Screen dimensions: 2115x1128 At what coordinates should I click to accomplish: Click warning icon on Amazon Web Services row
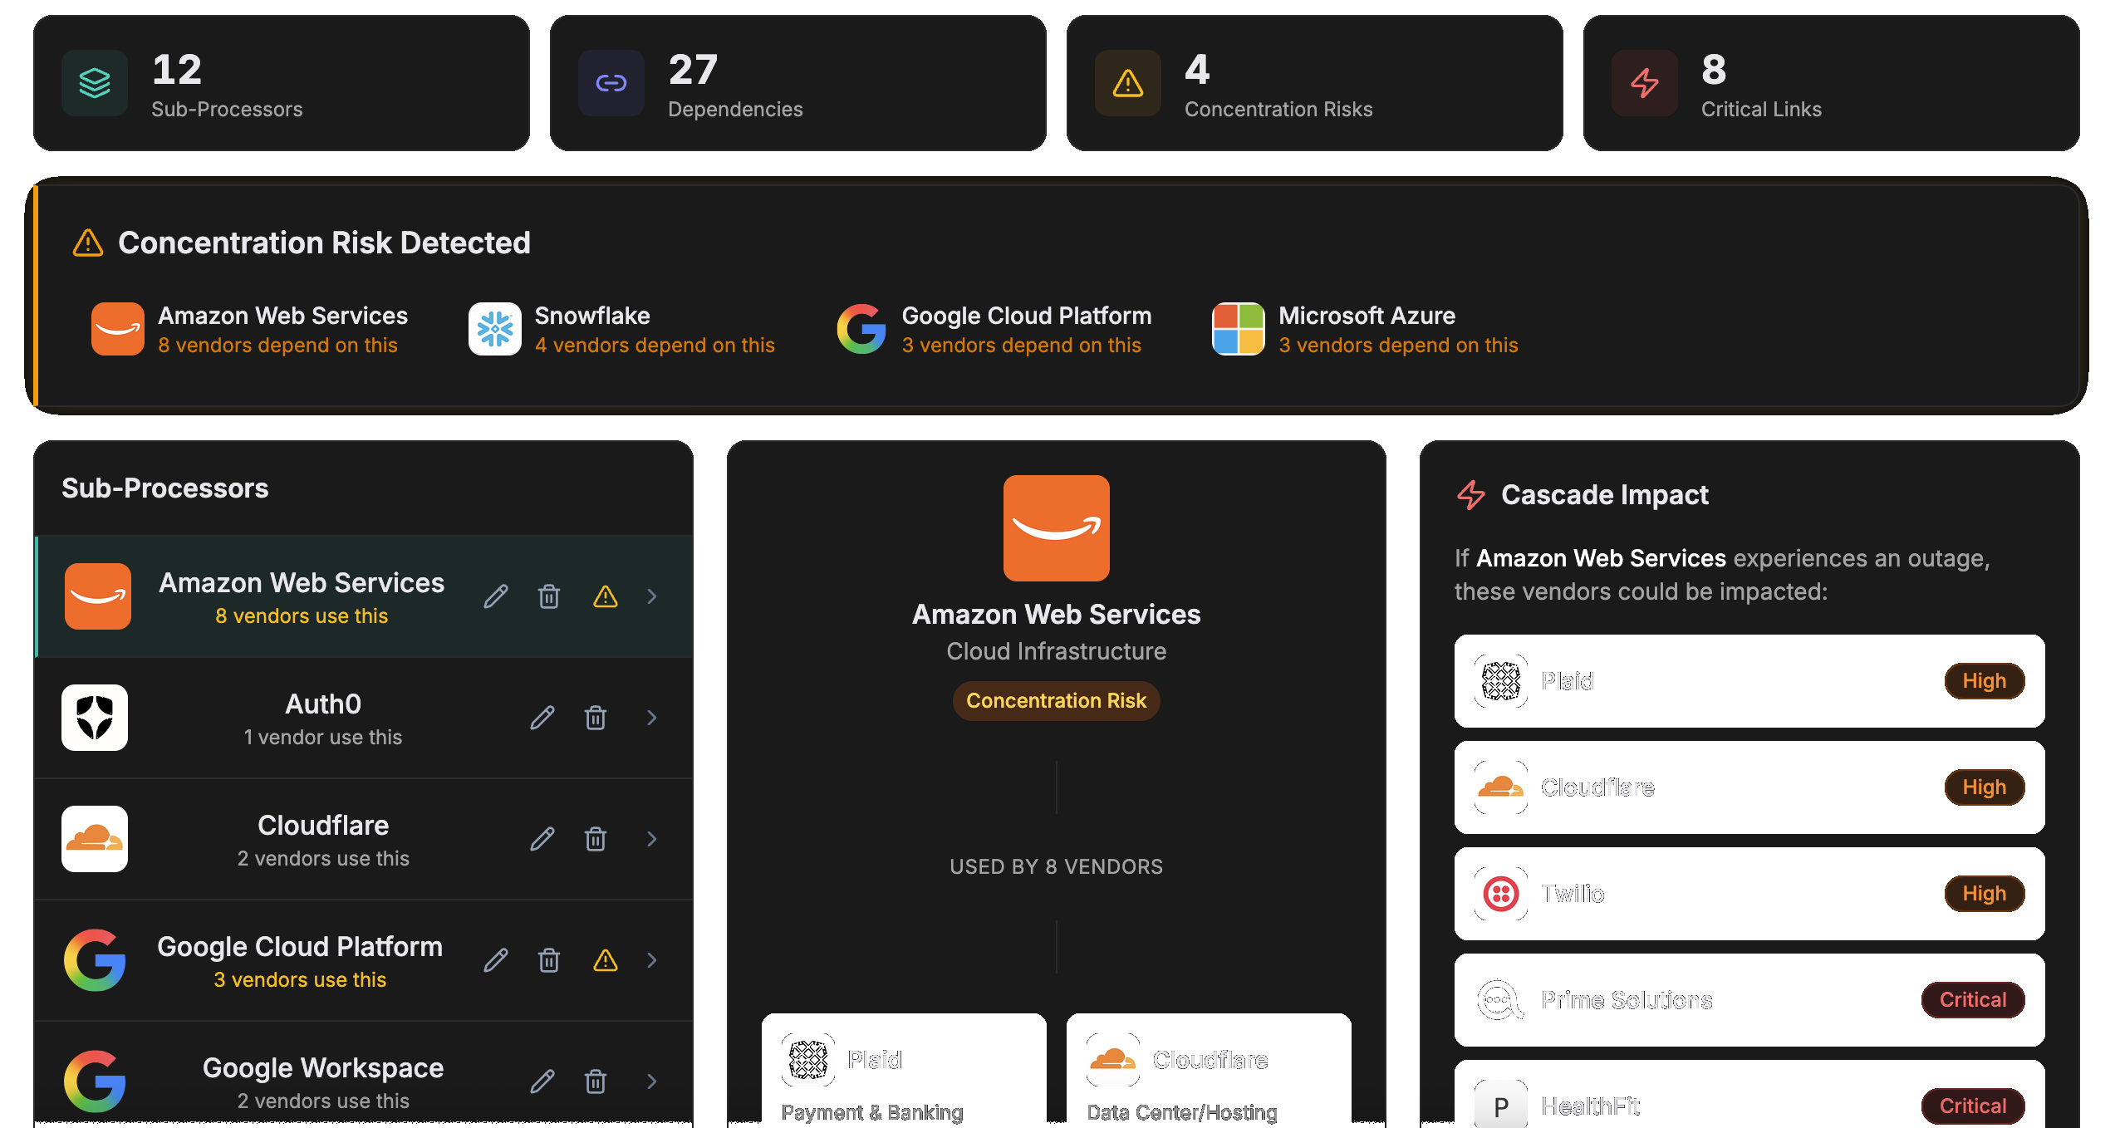606,596
